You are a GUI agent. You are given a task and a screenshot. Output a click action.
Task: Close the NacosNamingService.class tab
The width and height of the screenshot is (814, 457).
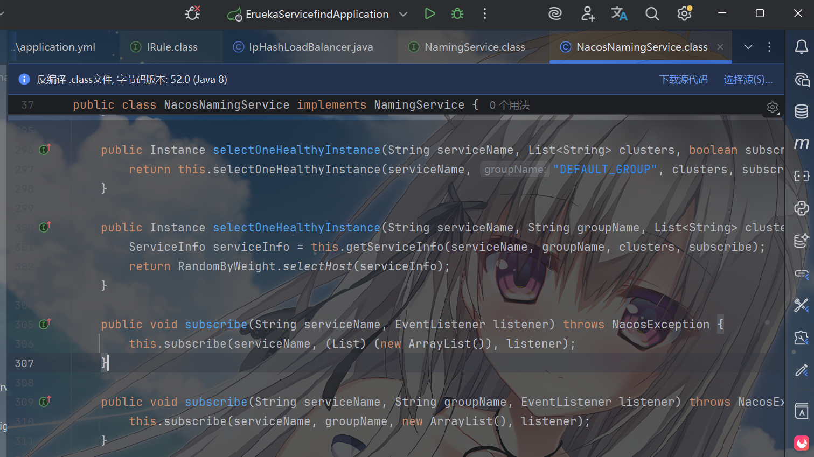[720, 47]
